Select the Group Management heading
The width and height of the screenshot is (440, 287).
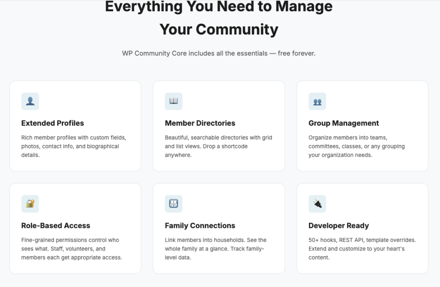tap(343, 123)
